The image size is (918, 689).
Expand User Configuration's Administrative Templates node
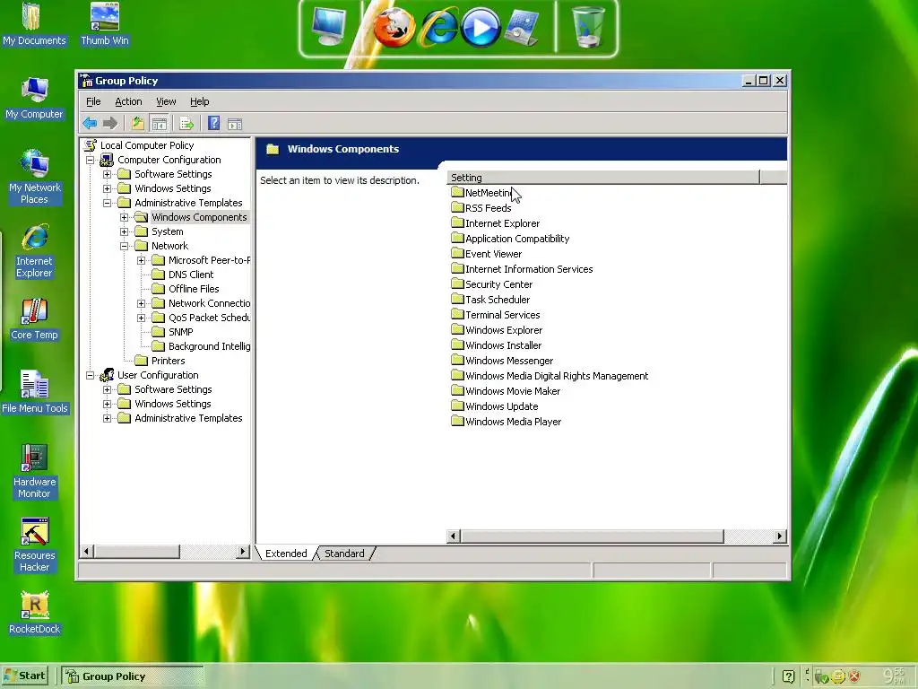tap(108, 418)
